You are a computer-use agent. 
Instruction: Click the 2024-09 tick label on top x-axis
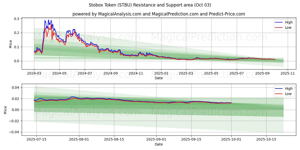pyautogui.click(x=110, y=73)
